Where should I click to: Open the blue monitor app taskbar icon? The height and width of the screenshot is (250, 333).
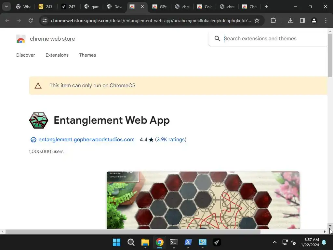tap(202, 242)
